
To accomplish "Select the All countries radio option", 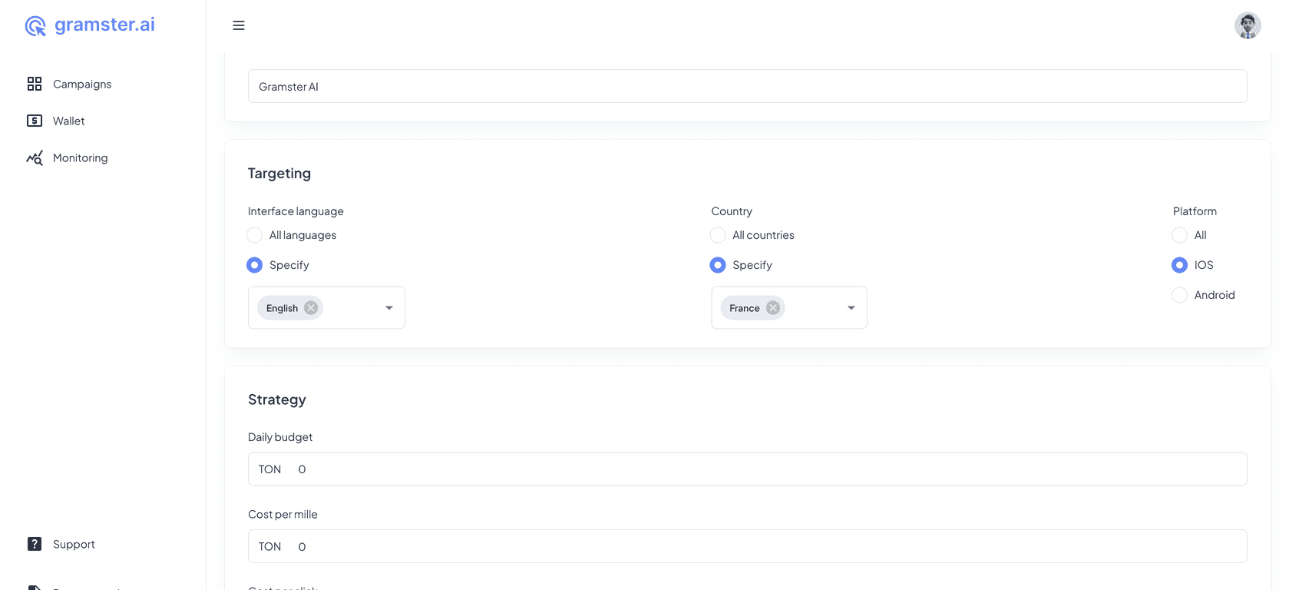I will (718, 235).
